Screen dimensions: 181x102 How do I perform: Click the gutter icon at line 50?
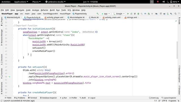click(x=9, y=76)
